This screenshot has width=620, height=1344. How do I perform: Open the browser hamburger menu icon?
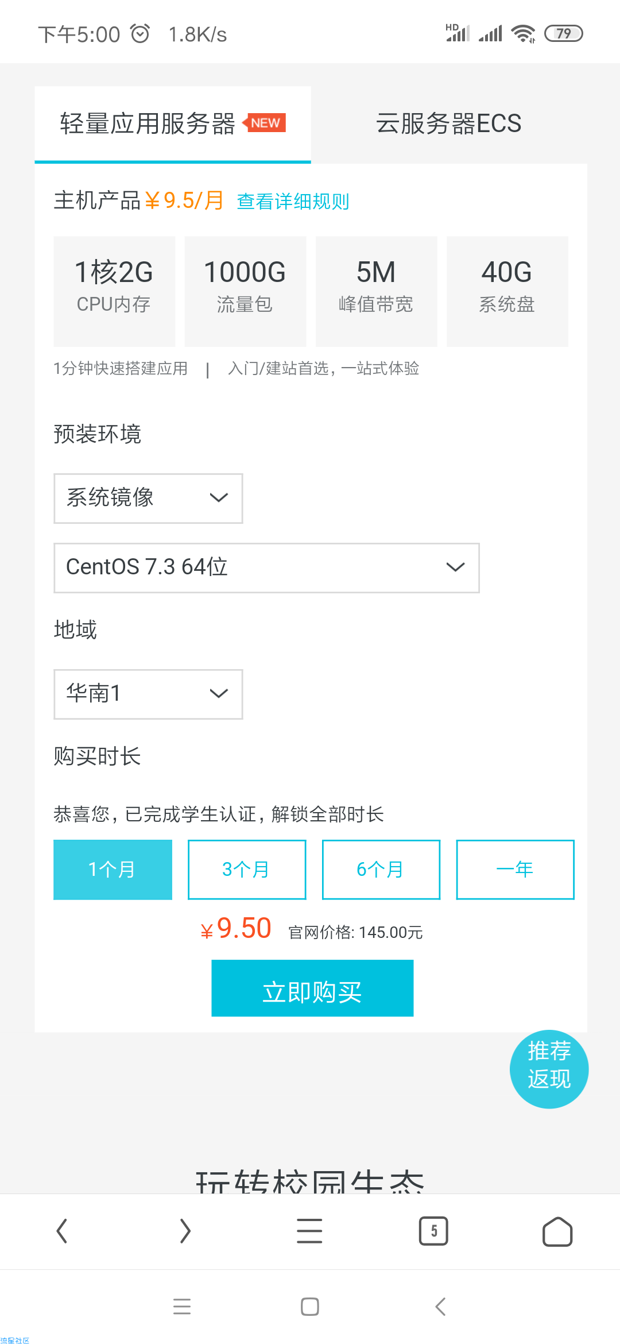pyautogui.click(x=309, y=1231)
